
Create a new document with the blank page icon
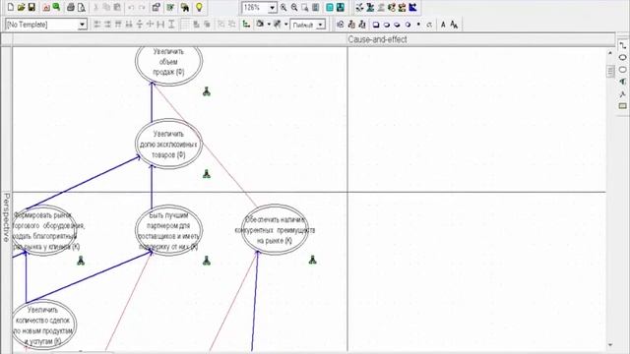pos(11,7)
